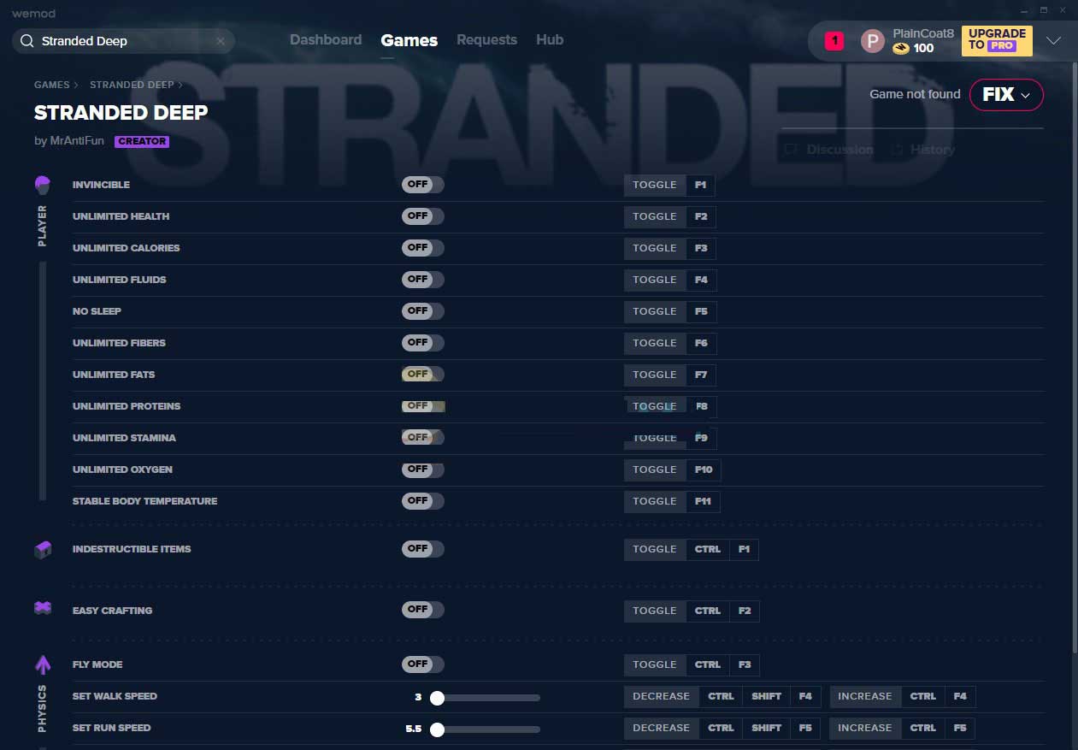The image size is (1078, 750).
Task: Click DECREASE button for walk speed
Action: coord(661,696)
